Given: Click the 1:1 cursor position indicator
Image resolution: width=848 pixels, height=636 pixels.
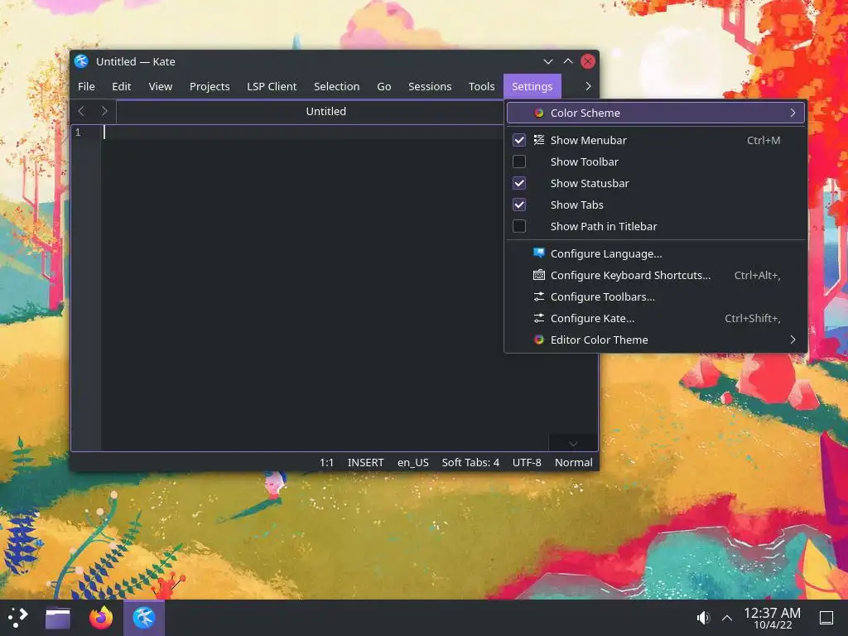Looking at the screenshot, I should pyautogui.click(x=326, y=463).
